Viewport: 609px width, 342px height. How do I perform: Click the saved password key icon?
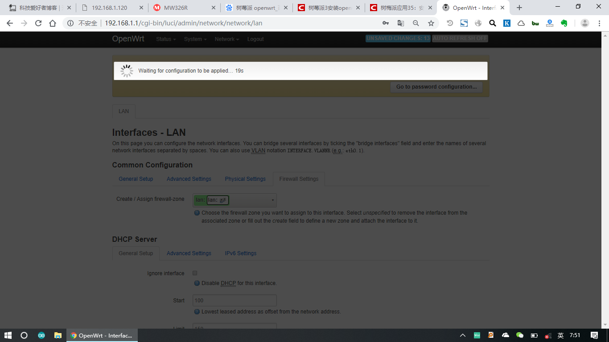[386, 23]
